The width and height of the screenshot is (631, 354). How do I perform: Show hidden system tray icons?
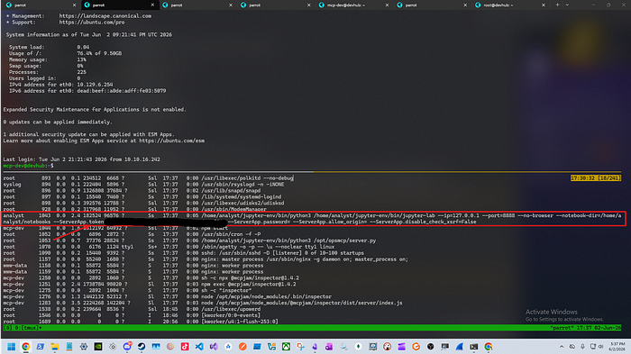point(562,347)
